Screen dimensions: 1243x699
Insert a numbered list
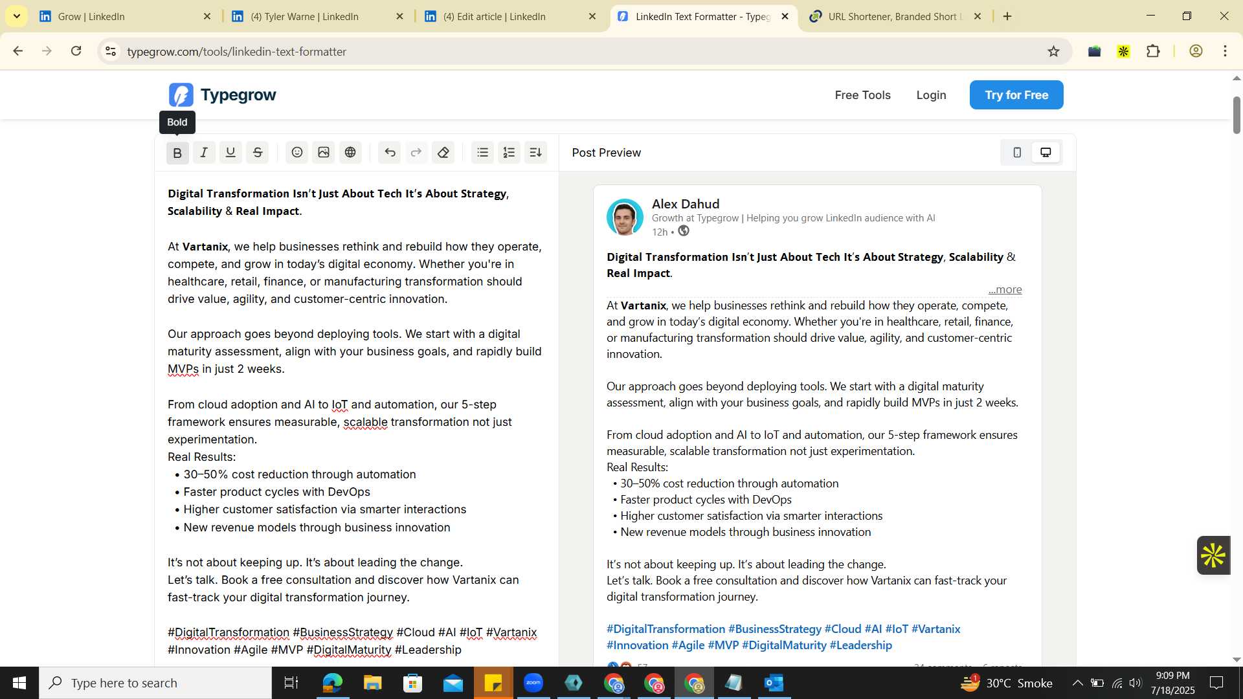(x=510, y=153)
